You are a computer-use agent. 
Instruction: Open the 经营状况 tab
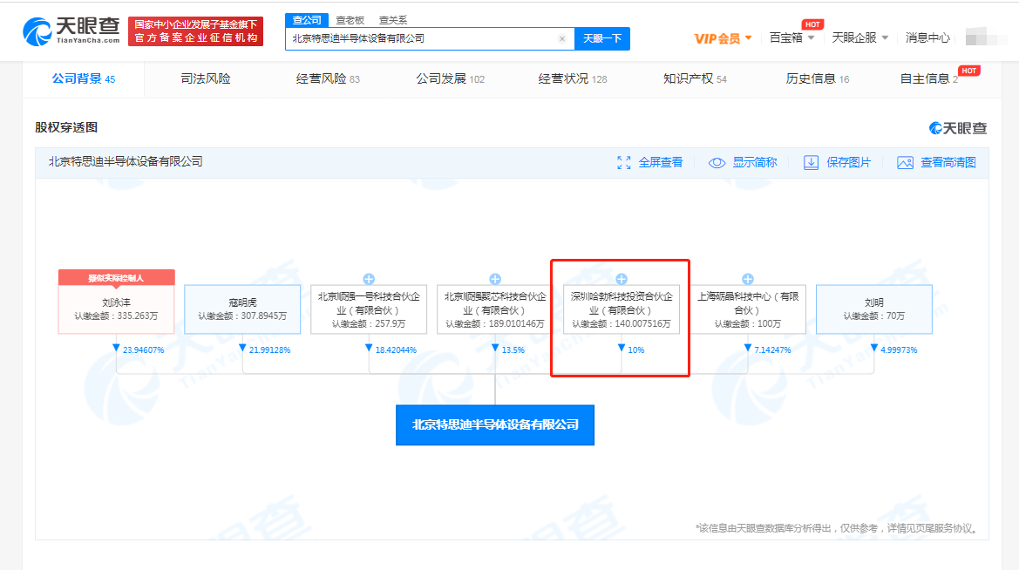pos(573,79)
